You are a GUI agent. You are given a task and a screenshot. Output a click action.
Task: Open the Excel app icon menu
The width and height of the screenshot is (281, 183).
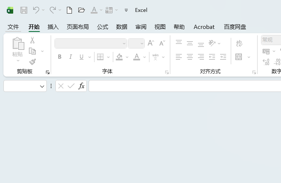click(10, 10)
